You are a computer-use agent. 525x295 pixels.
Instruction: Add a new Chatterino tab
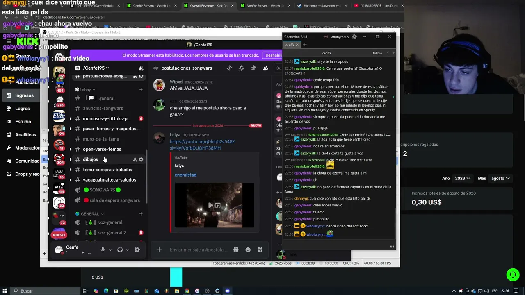(x=305, y=45)
